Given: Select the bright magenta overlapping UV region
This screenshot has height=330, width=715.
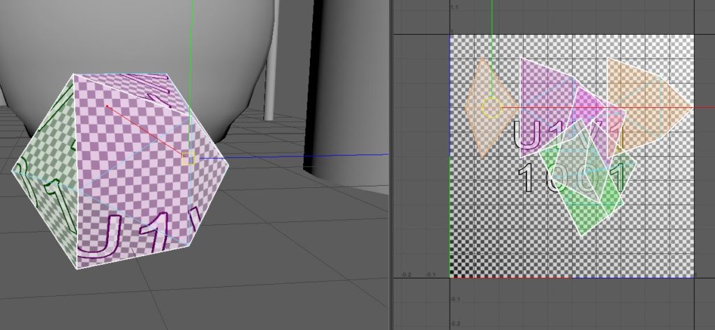Looking at the screenshot, I should [x=589, y=104].
